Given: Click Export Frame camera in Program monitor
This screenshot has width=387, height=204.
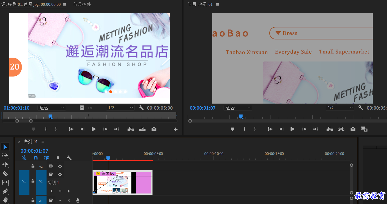Looking at the screenshot, I should pyautogui.click(x=353, y=129).
